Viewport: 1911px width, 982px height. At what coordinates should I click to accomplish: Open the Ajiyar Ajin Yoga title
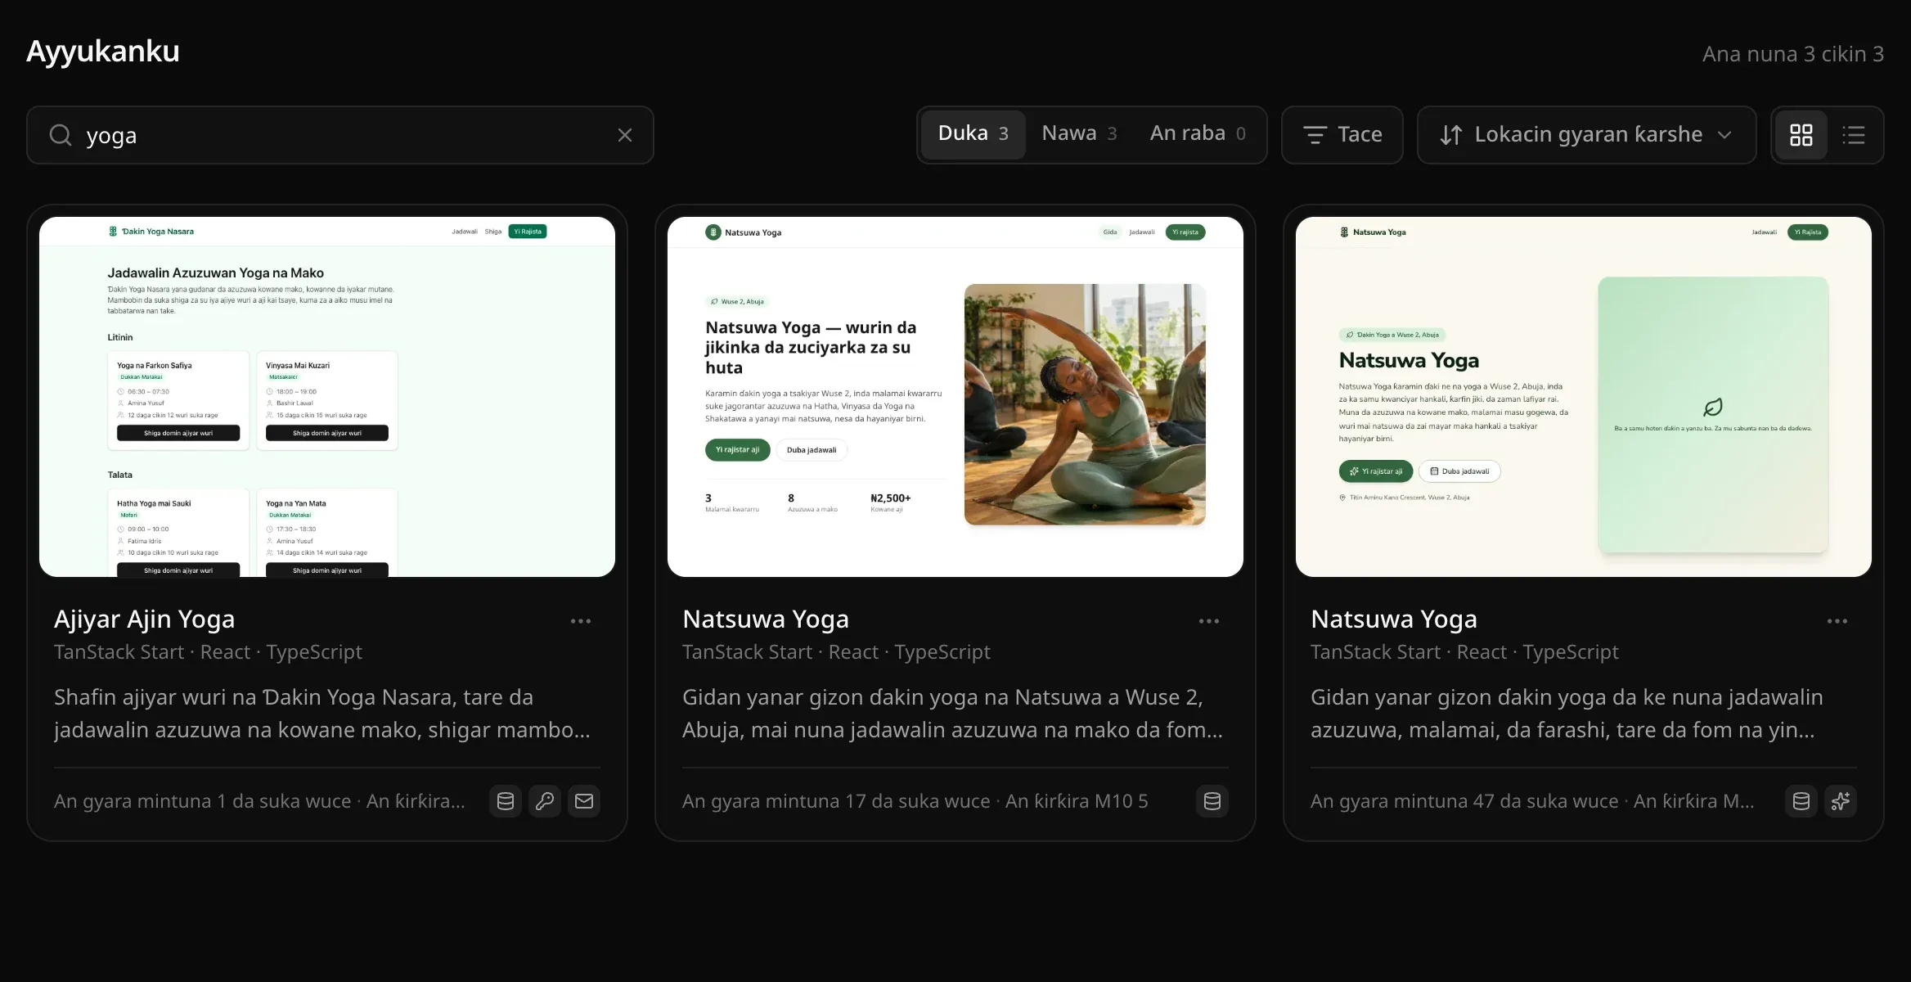tap(144, 619)
